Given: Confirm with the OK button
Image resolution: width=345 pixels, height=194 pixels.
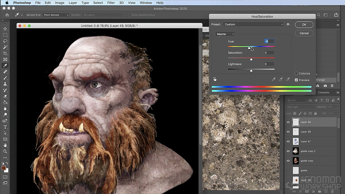Looking at the screenshot, I should point(304,25).
